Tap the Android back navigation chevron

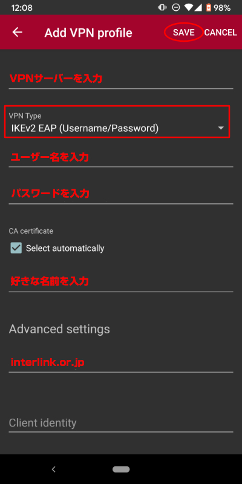[x=54, y=469]
